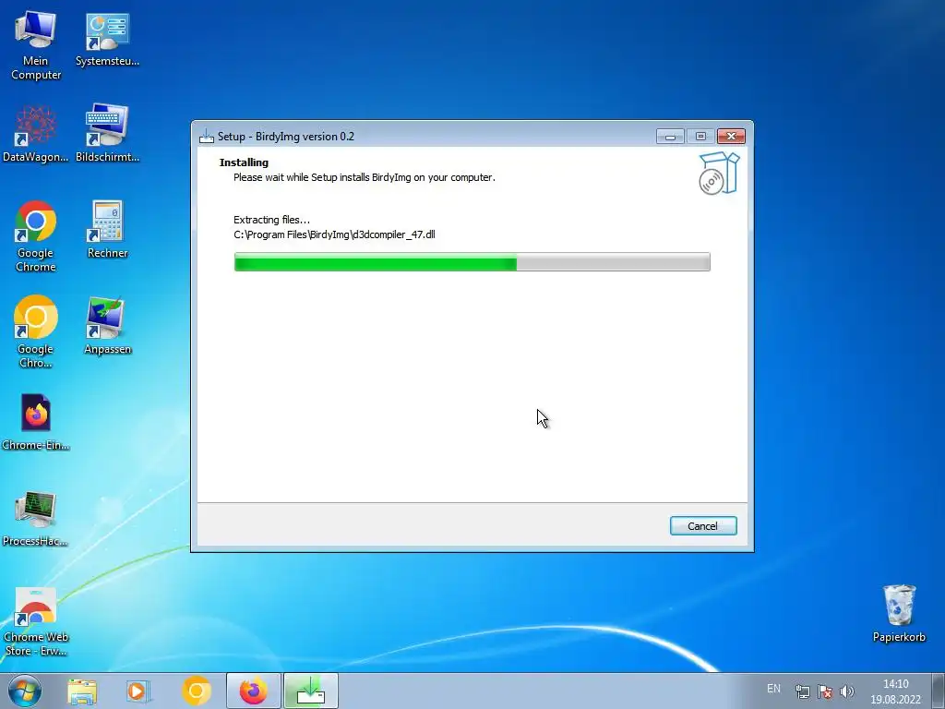
Task: Click the 'Extracting files...' status text
Action: 272,220
